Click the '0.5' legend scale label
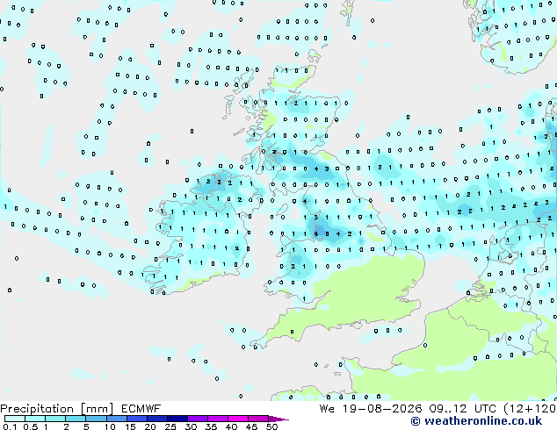This screenshot has height=430, width=557. coord(31,426)
